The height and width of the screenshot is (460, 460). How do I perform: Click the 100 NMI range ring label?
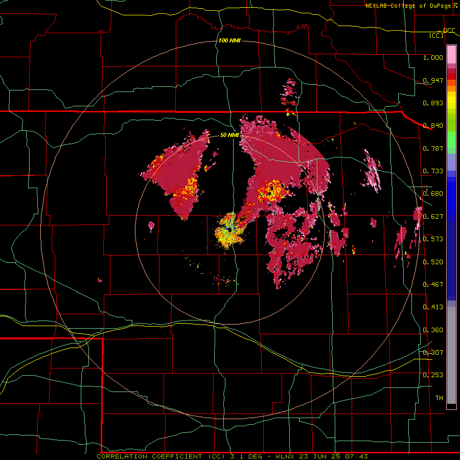pos(229,40)
